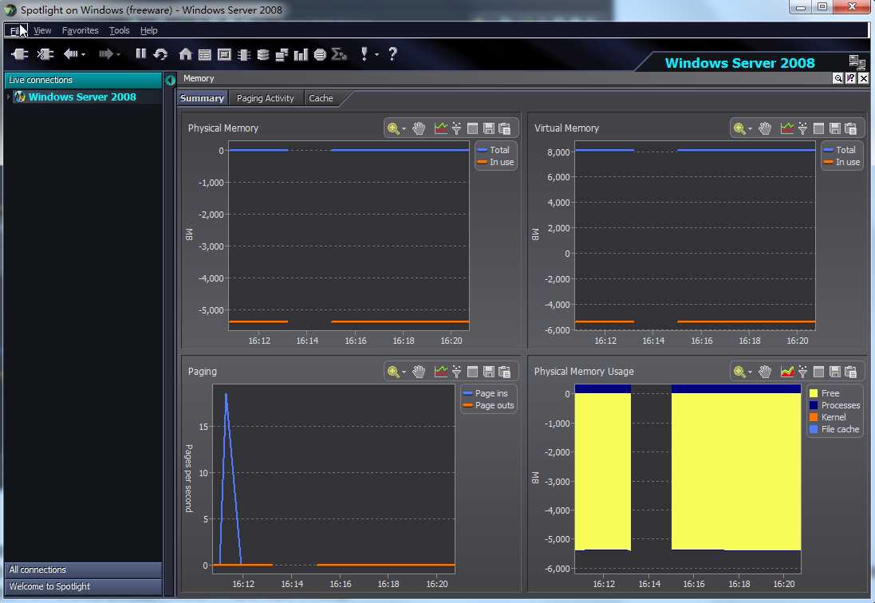
Task: Pause monitoring with the pause icon
Action: point(140,53)
